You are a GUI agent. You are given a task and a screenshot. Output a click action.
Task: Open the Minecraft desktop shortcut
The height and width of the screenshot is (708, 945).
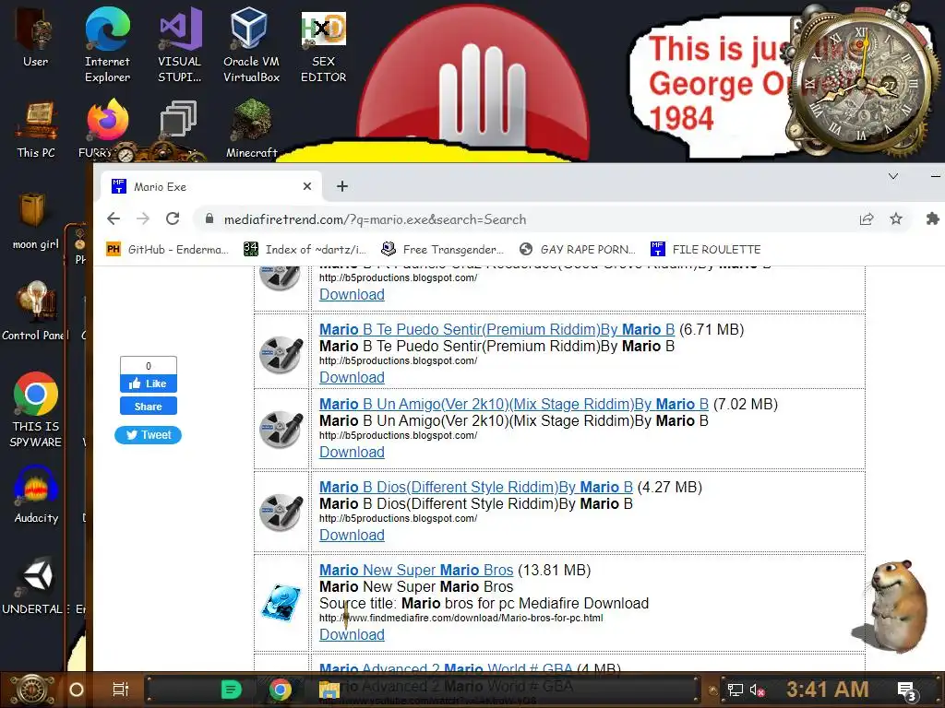(x=251, y=129)
